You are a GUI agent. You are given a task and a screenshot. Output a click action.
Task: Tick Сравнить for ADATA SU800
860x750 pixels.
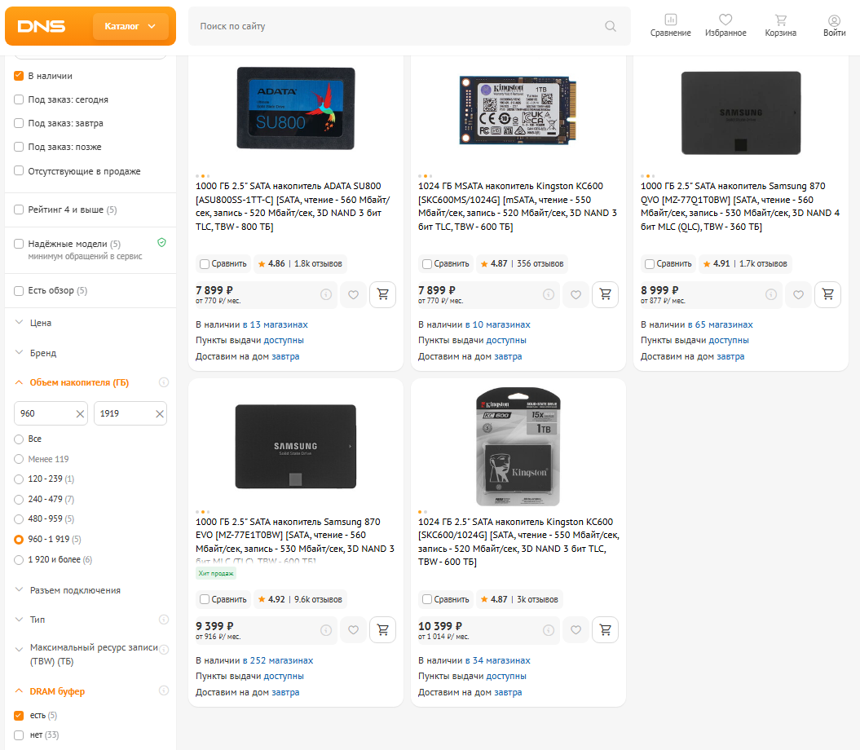point(205,264)
